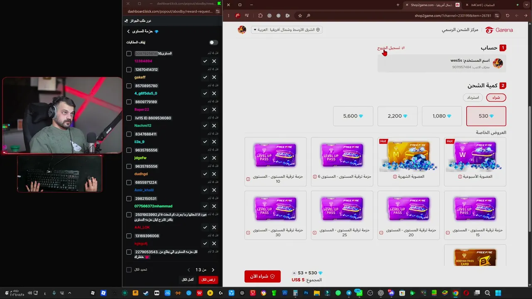
Task: Click the logout link in the account section
Action: (x=391, y=48)
